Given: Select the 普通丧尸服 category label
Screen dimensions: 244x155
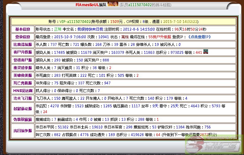Looking at the screenshot, I should click(23, 60).
